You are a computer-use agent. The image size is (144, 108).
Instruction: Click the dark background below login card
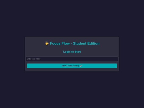click(72, 90)
